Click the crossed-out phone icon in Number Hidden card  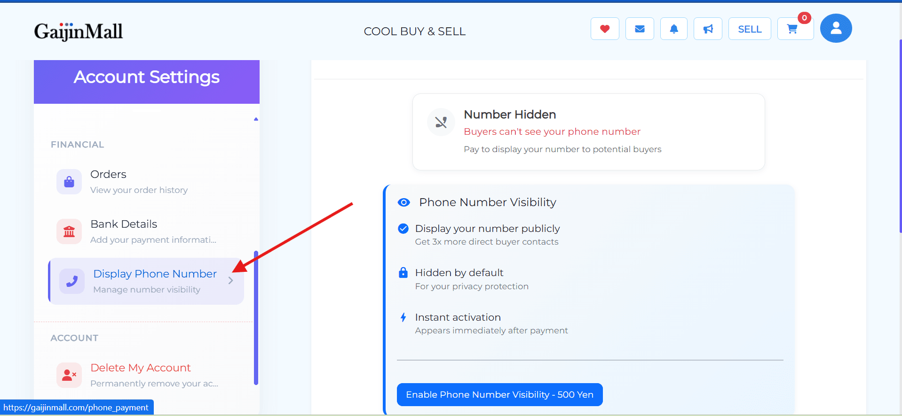[441, 122]
